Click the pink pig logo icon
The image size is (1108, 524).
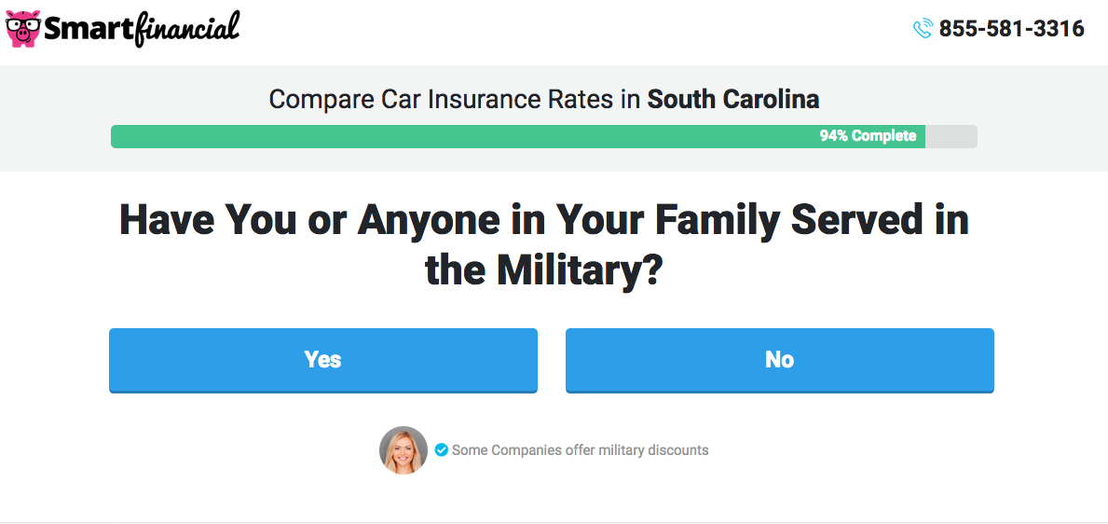pyautogui.click(x=23, y=29)
